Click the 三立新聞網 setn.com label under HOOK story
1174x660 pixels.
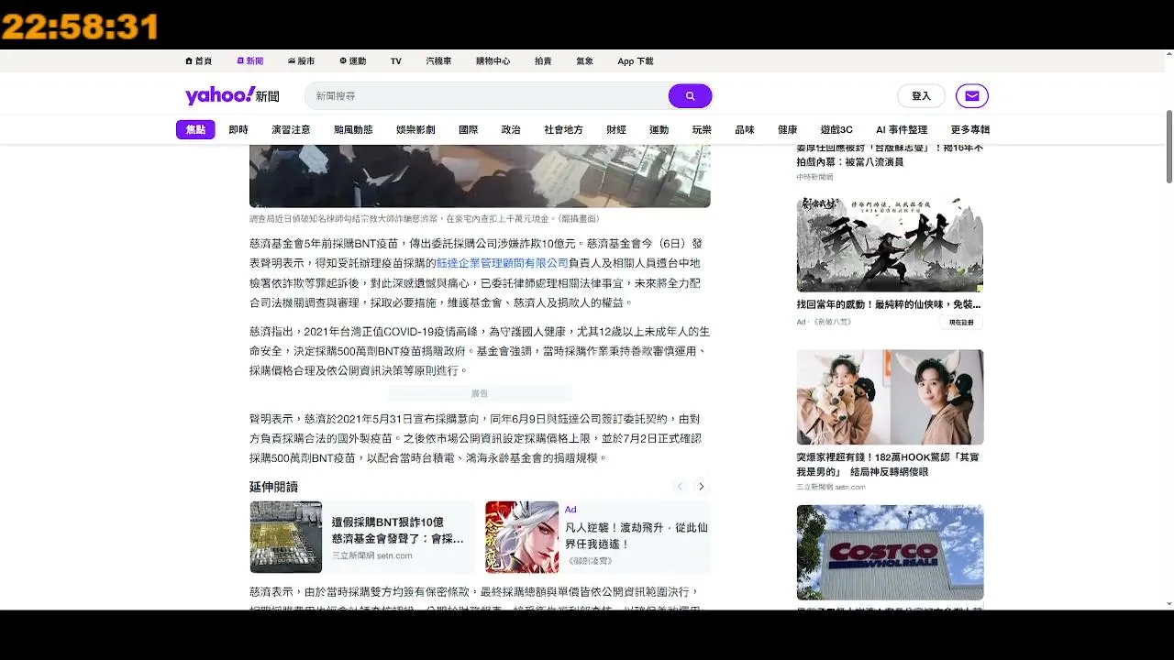coord(831,487)
